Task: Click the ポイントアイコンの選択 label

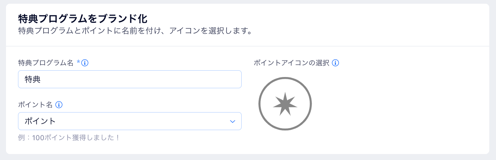Action: [x=292, y=63]
